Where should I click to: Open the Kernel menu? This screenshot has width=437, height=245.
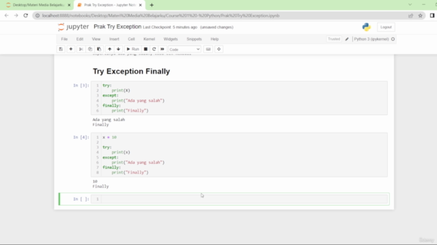[149, 39]
